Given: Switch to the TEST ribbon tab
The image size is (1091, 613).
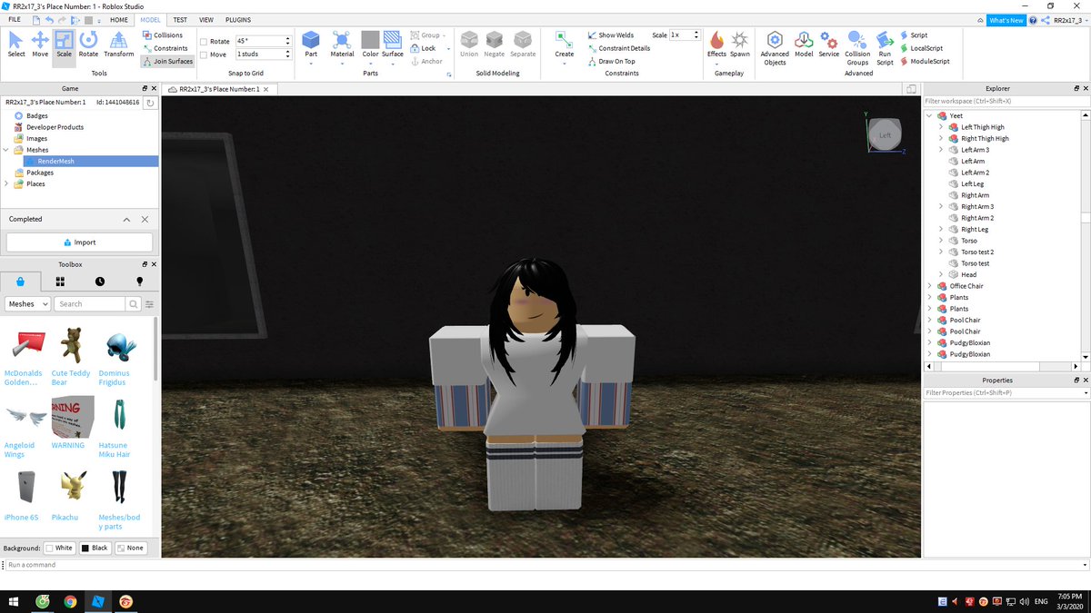Looking at the screenshot, I should point(180,19).
